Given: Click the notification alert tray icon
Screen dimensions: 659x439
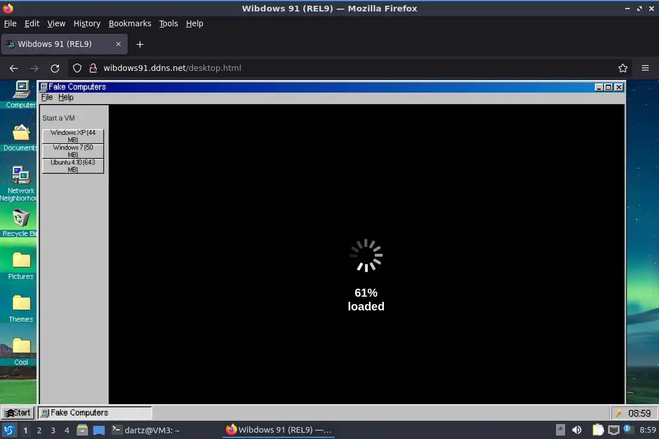Looking at the screenshot, I should [628, 429].
